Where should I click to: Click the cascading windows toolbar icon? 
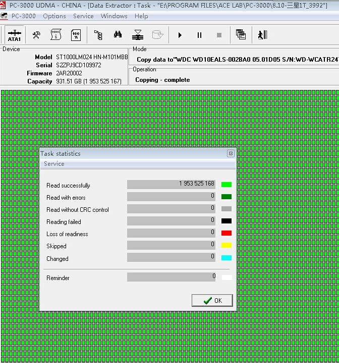[241, 35]
